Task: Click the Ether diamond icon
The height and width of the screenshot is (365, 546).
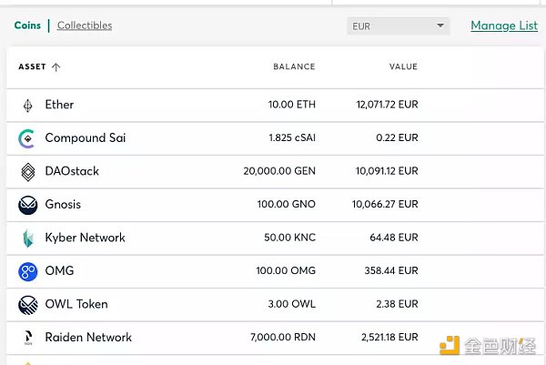Action: click(x=27, y=106)
